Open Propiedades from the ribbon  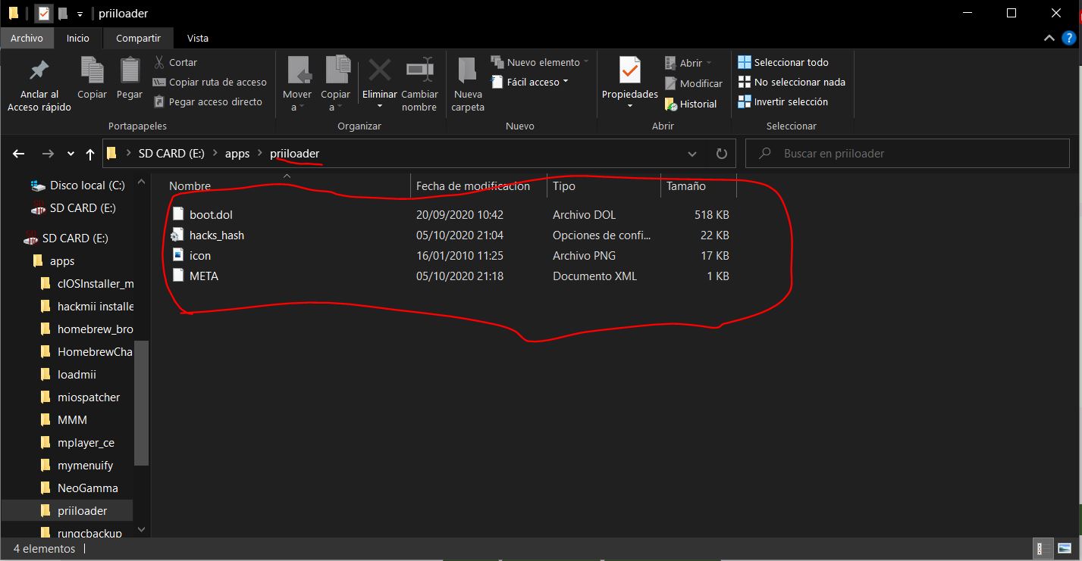pyautogui.click(x=629, y=71)
